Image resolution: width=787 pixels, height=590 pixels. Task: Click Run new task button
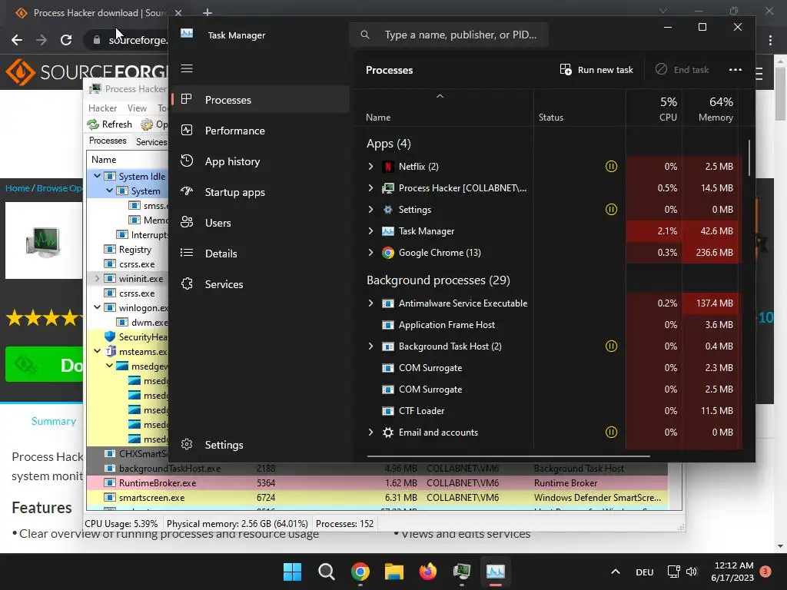pyautogui.click(x=596, y=70)
